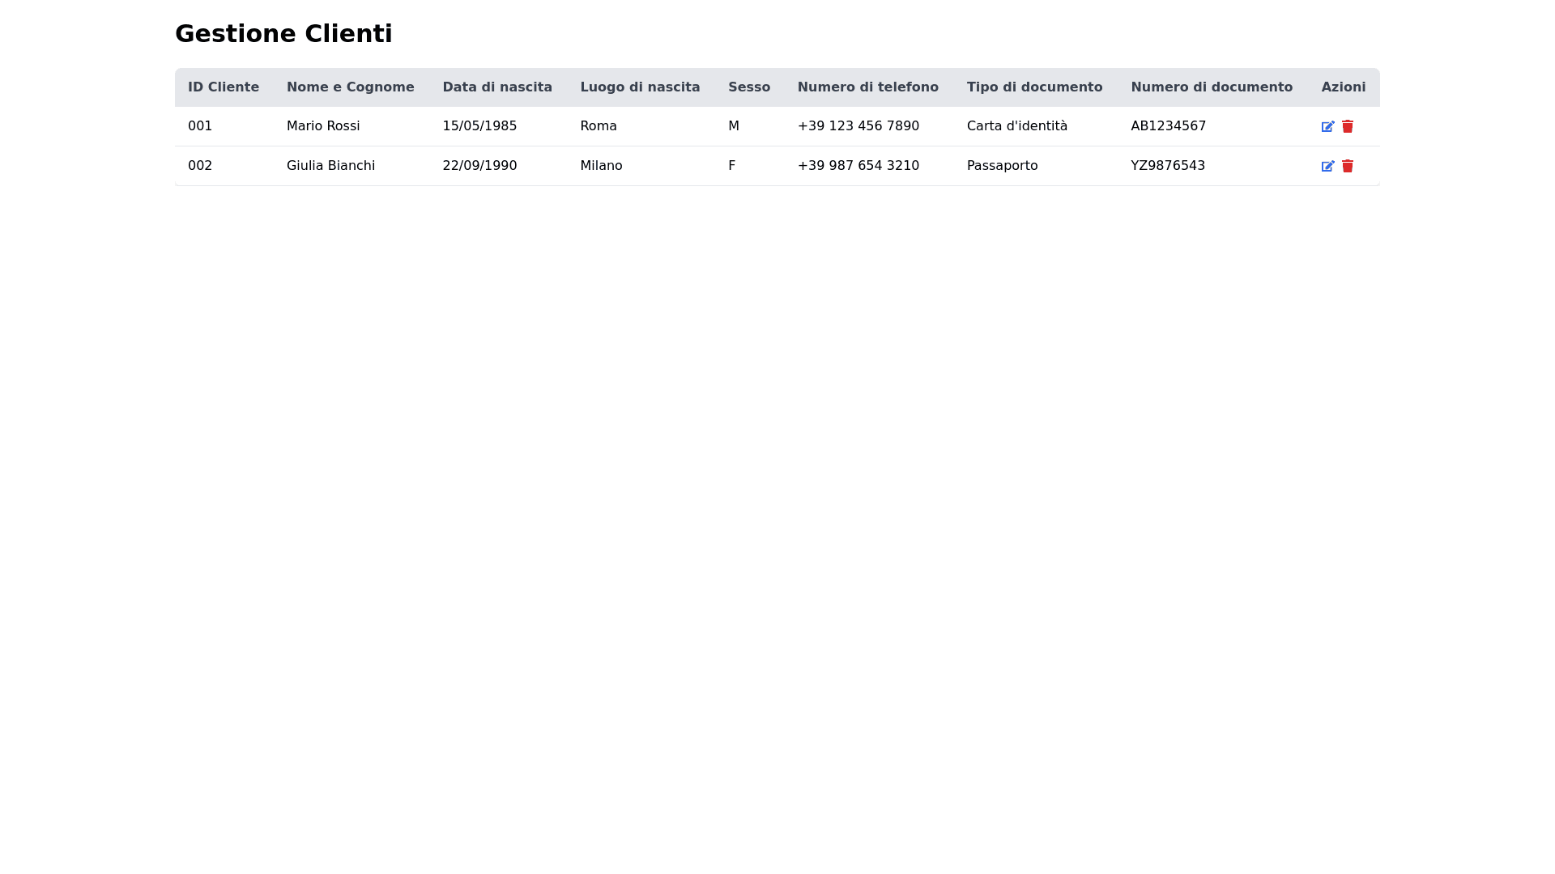Image resolution: width=1555 pixels, height=874 pixels.
Task: Click the Numero di telefono header
Action: [x=867, y=87]
